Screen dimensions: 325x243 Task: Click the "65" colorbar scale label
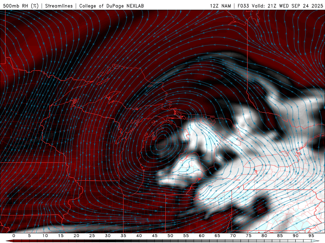217,236
